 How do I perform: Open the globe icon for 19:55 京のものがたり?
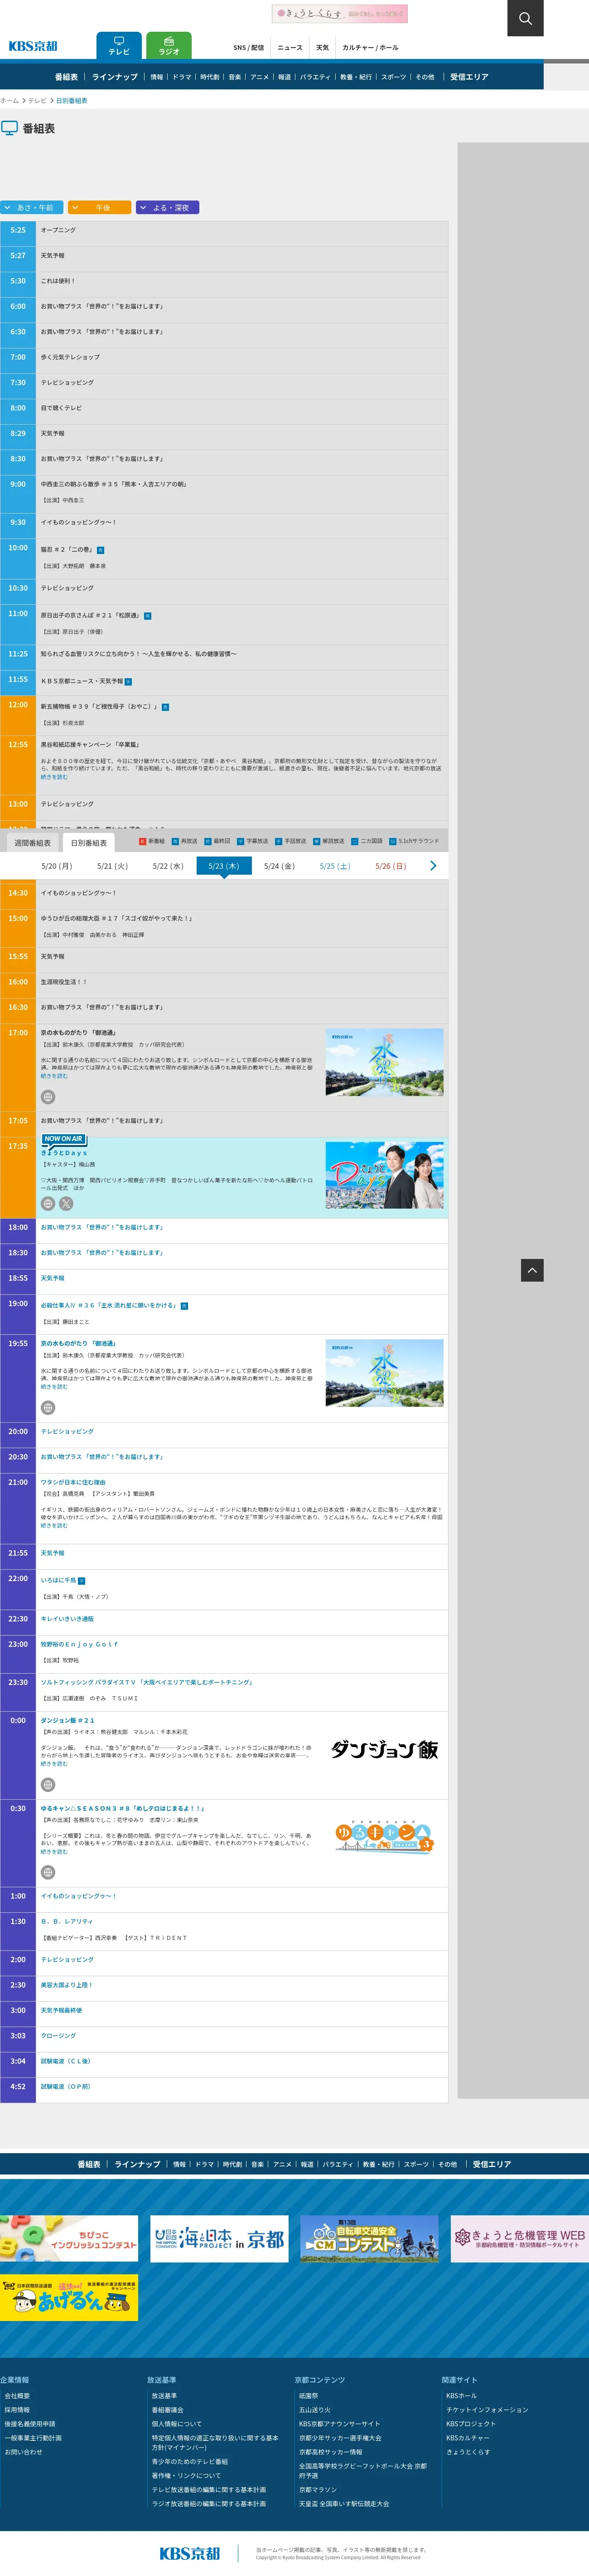click(48, 1408)
